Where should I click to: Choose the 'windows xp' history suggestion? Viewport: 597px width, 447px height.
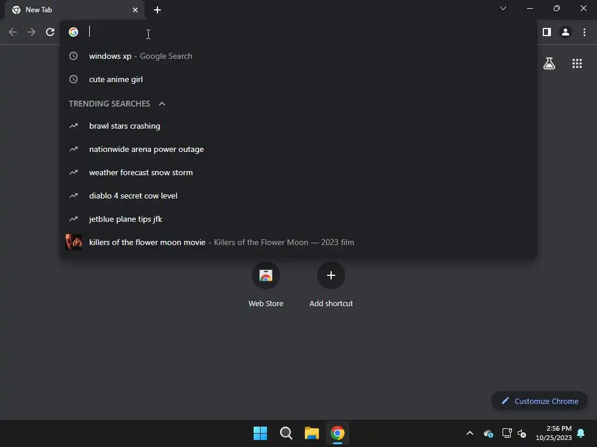tap(298, 56)
